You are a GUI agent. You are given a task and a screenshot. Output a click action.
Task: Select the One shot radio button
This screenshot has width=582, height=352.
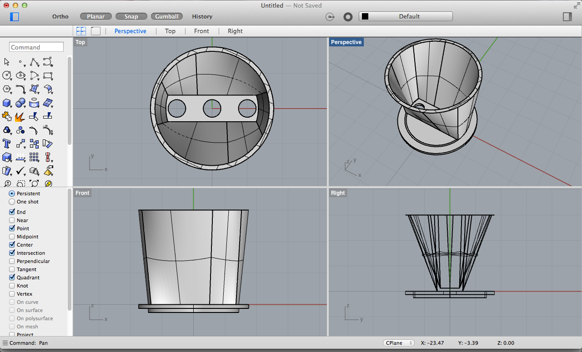tap(11, 202)
